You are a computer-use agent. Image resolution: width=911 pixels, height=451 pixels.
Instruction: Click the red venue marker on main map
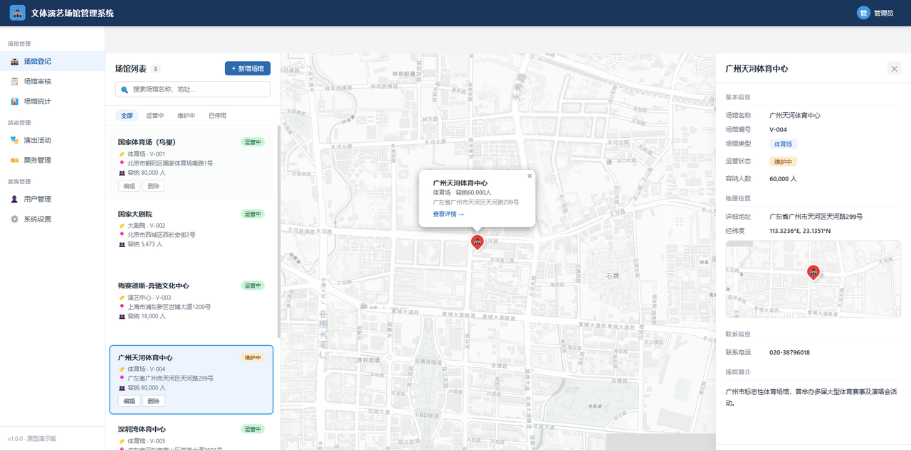tap(478, 242)
